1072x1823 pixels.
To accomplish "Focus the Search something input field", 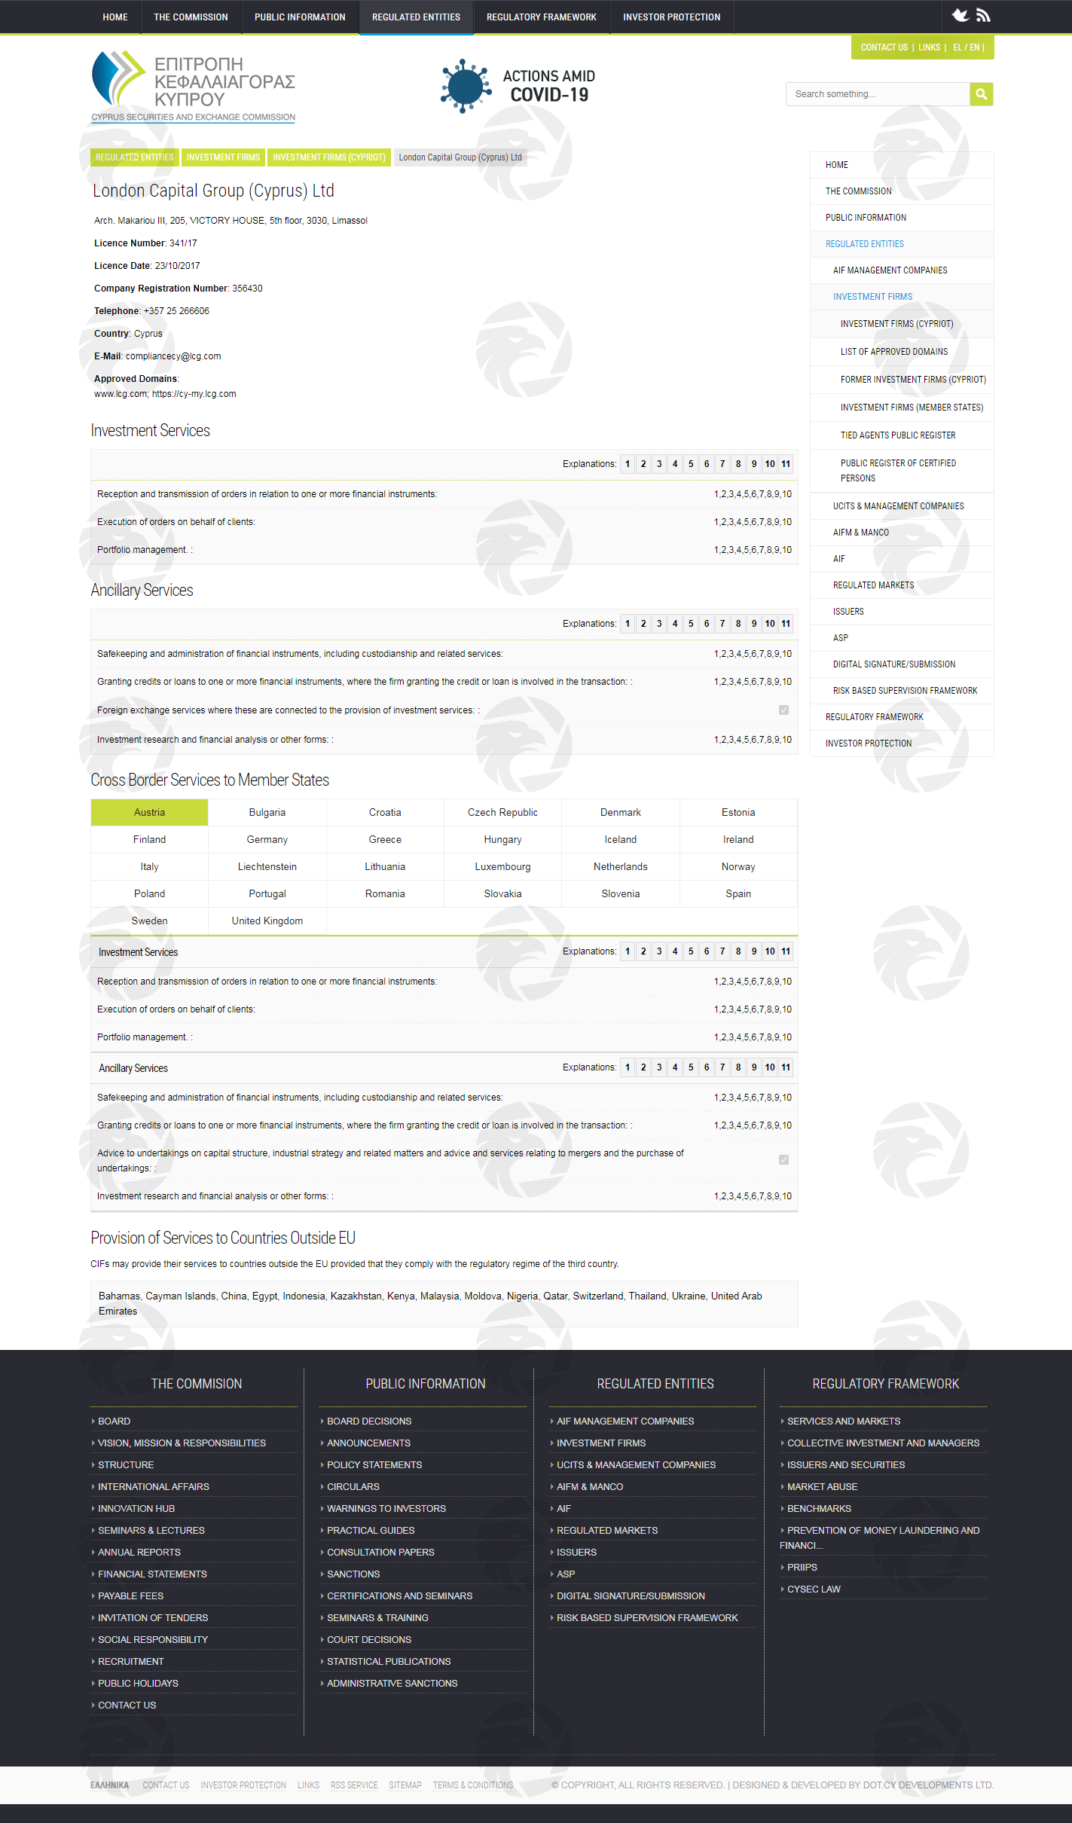I will coord(878,94).
